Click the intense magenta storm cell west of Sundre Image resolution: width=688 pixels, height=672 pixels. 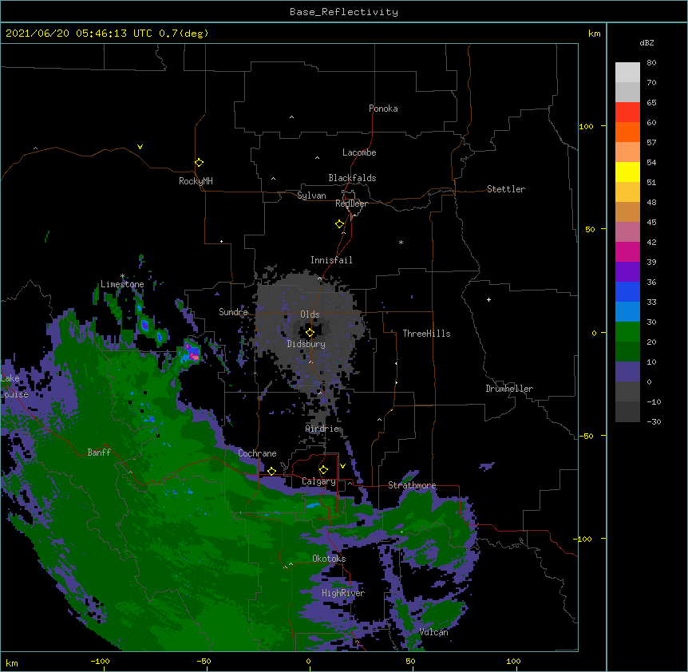(192, 351)
